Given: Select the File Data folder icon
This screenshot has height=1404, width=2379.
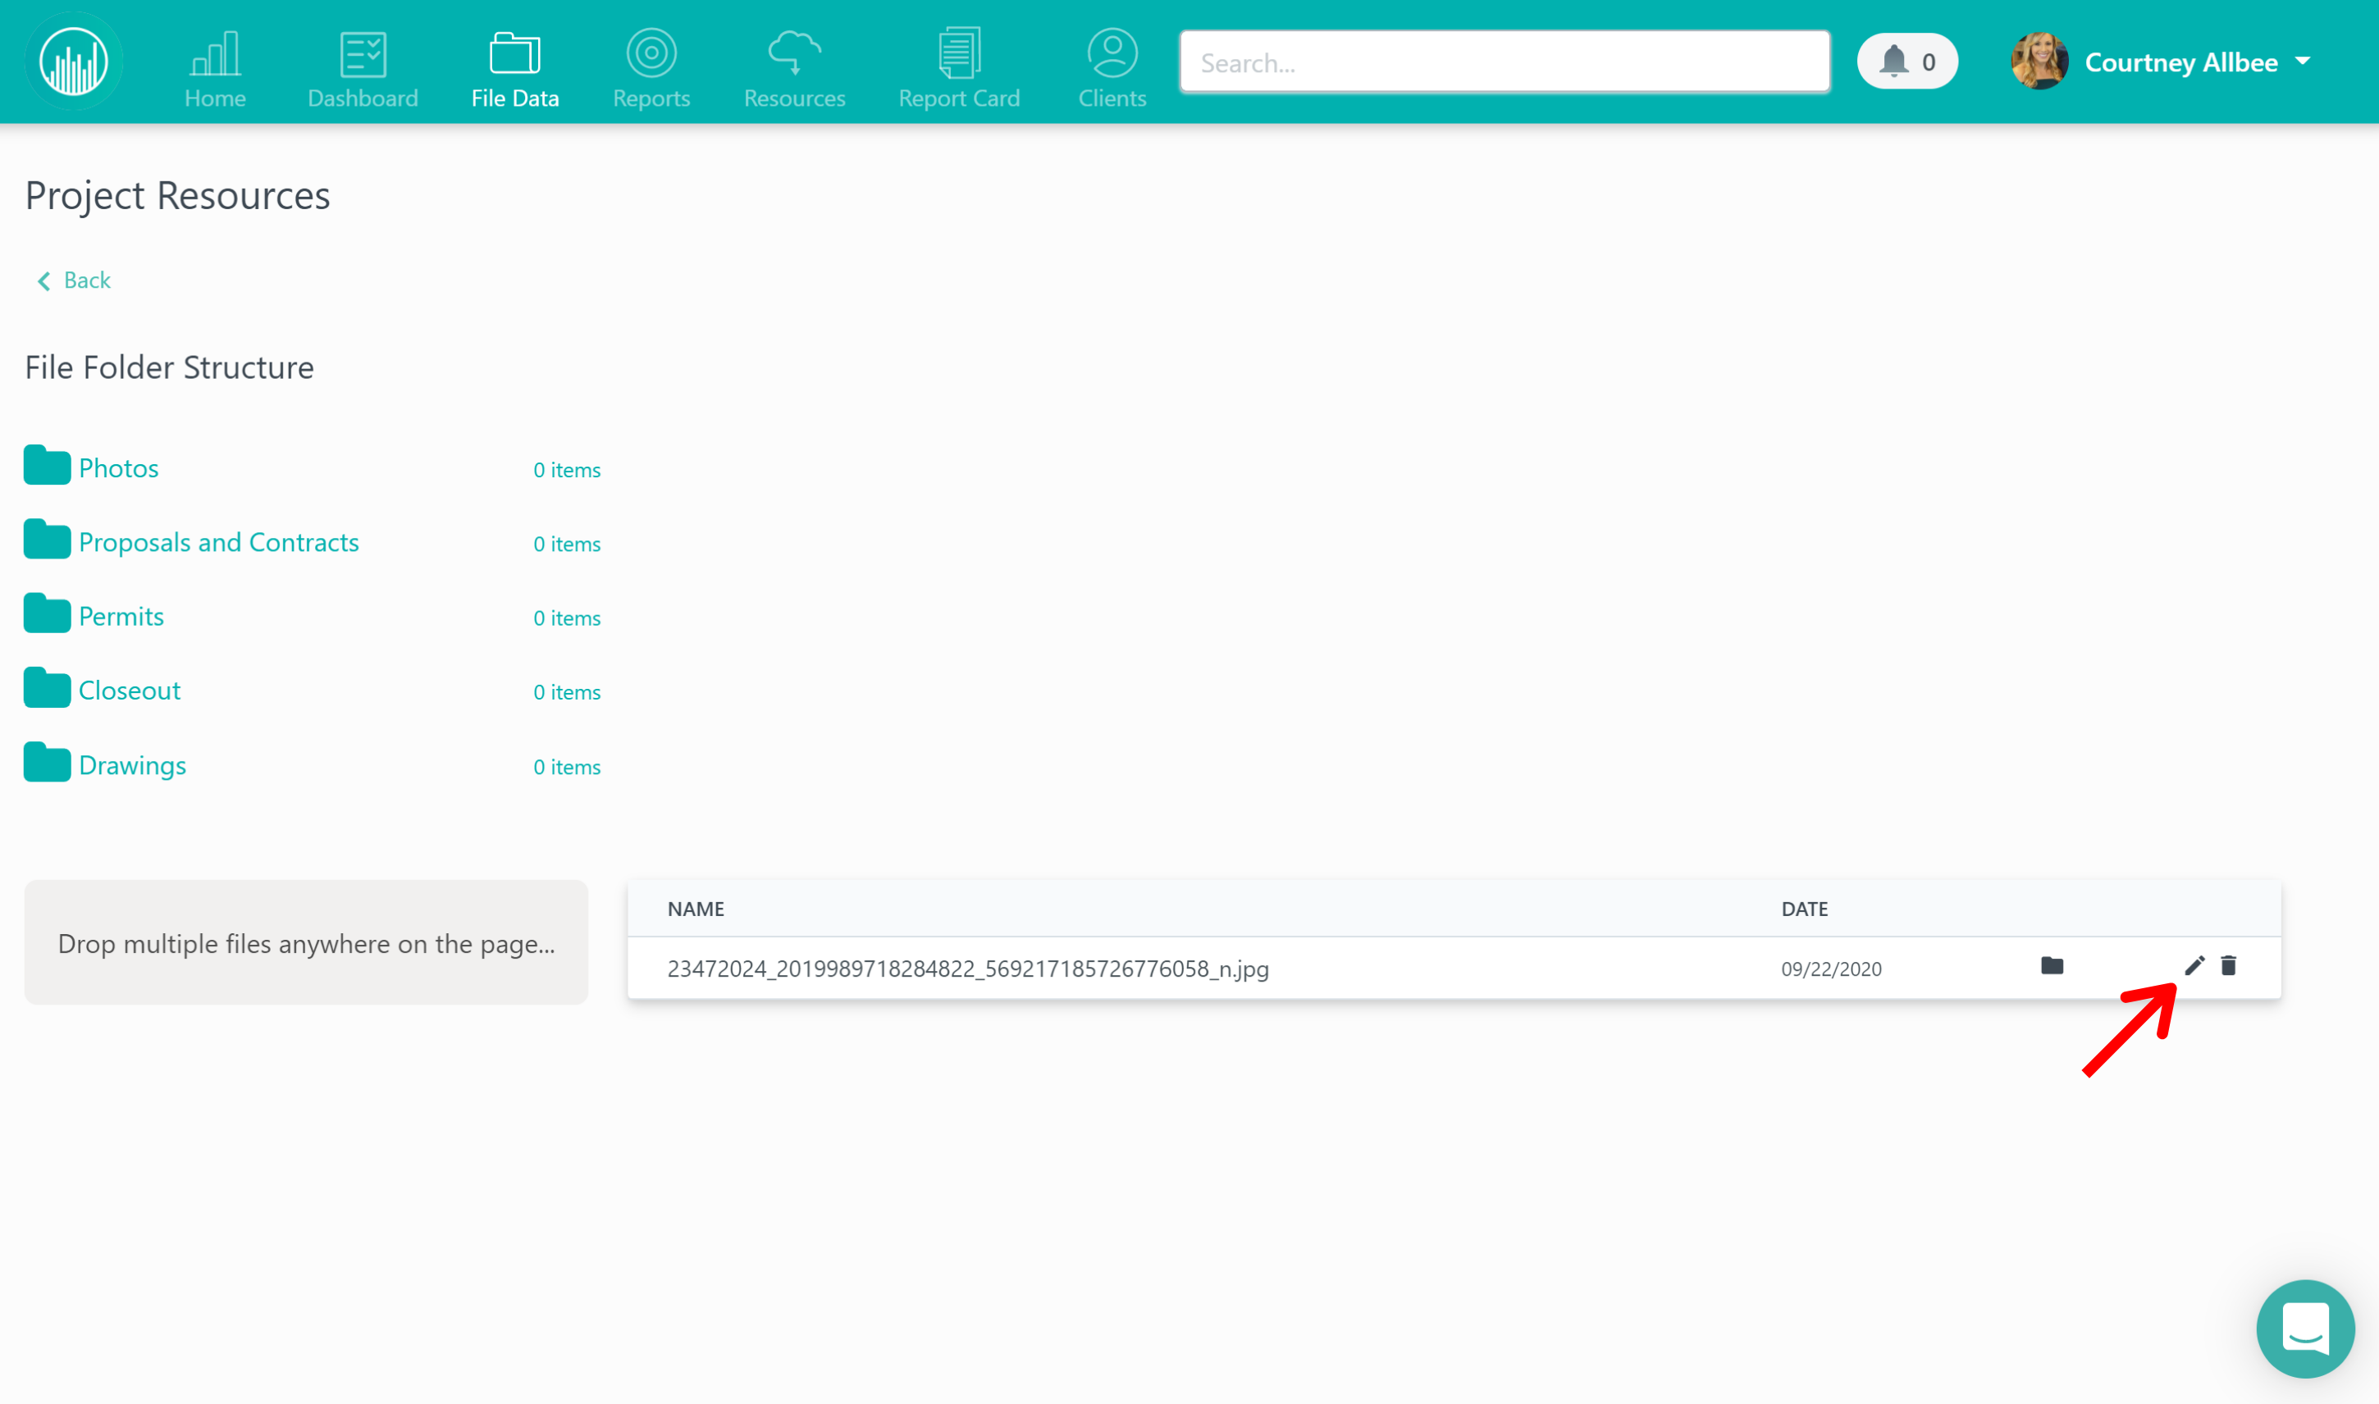Looking at the screenshot, I should [515, 53].
